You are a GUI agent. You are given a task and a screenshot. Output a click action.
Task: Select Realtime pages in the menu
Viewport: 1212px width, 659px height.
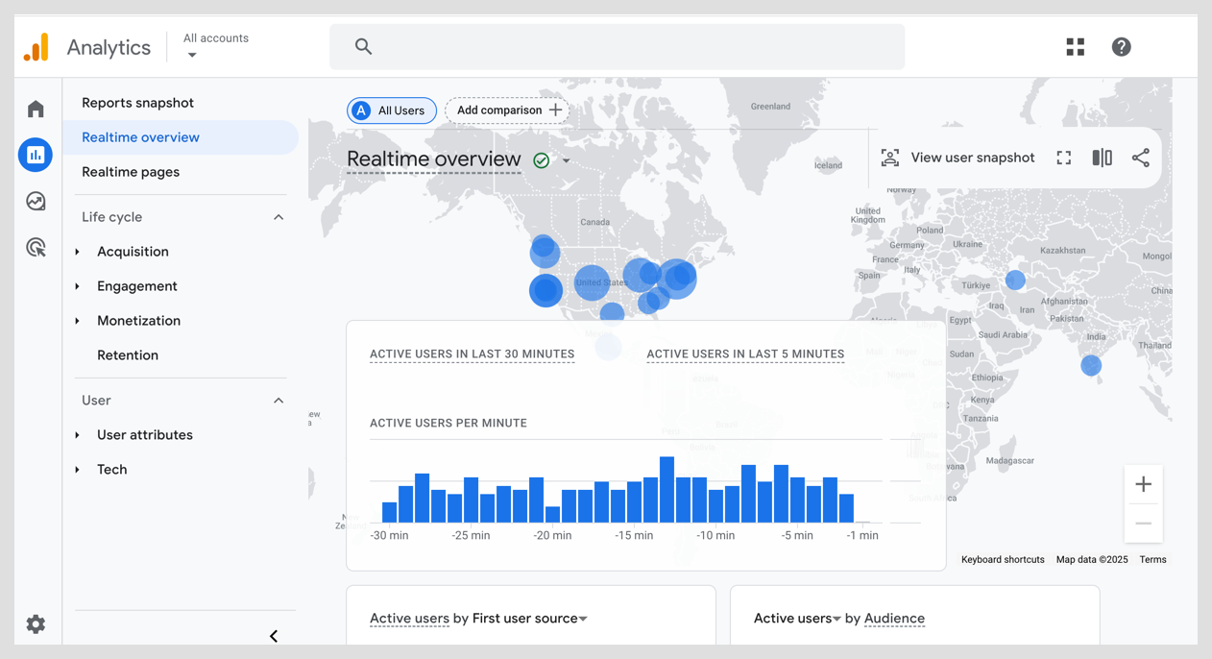(131, 172)
